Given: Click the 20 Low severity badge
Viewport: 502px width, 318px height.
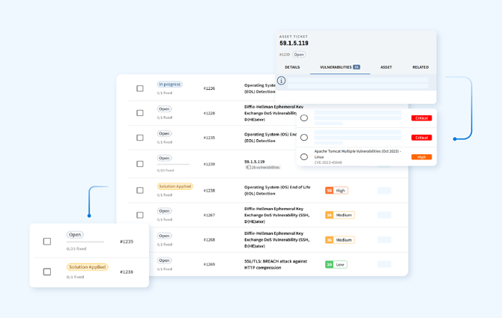Looking at the screenshot, I should pyautogui.click(x=336, y=265).
